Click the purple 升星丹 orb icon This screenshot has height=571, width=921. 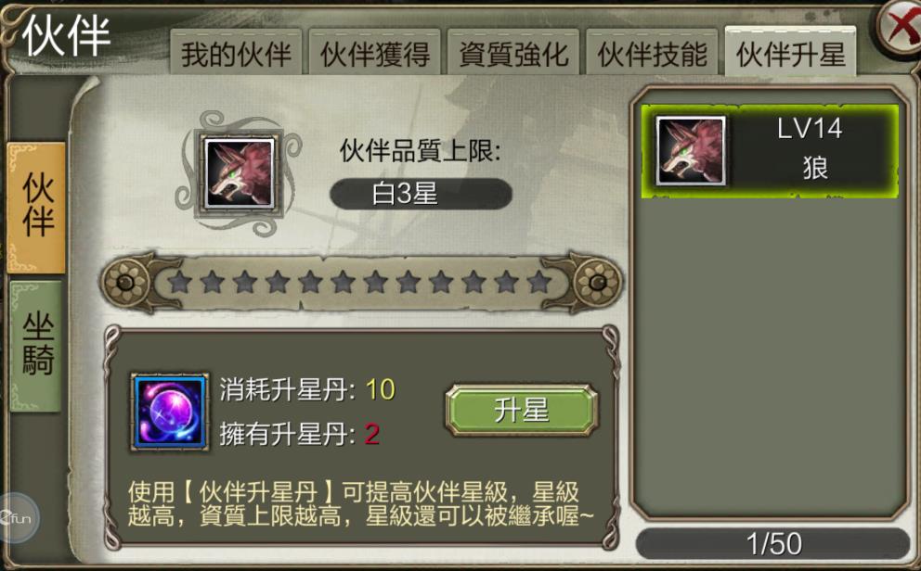pyautogui.click(x=170, y=412)
